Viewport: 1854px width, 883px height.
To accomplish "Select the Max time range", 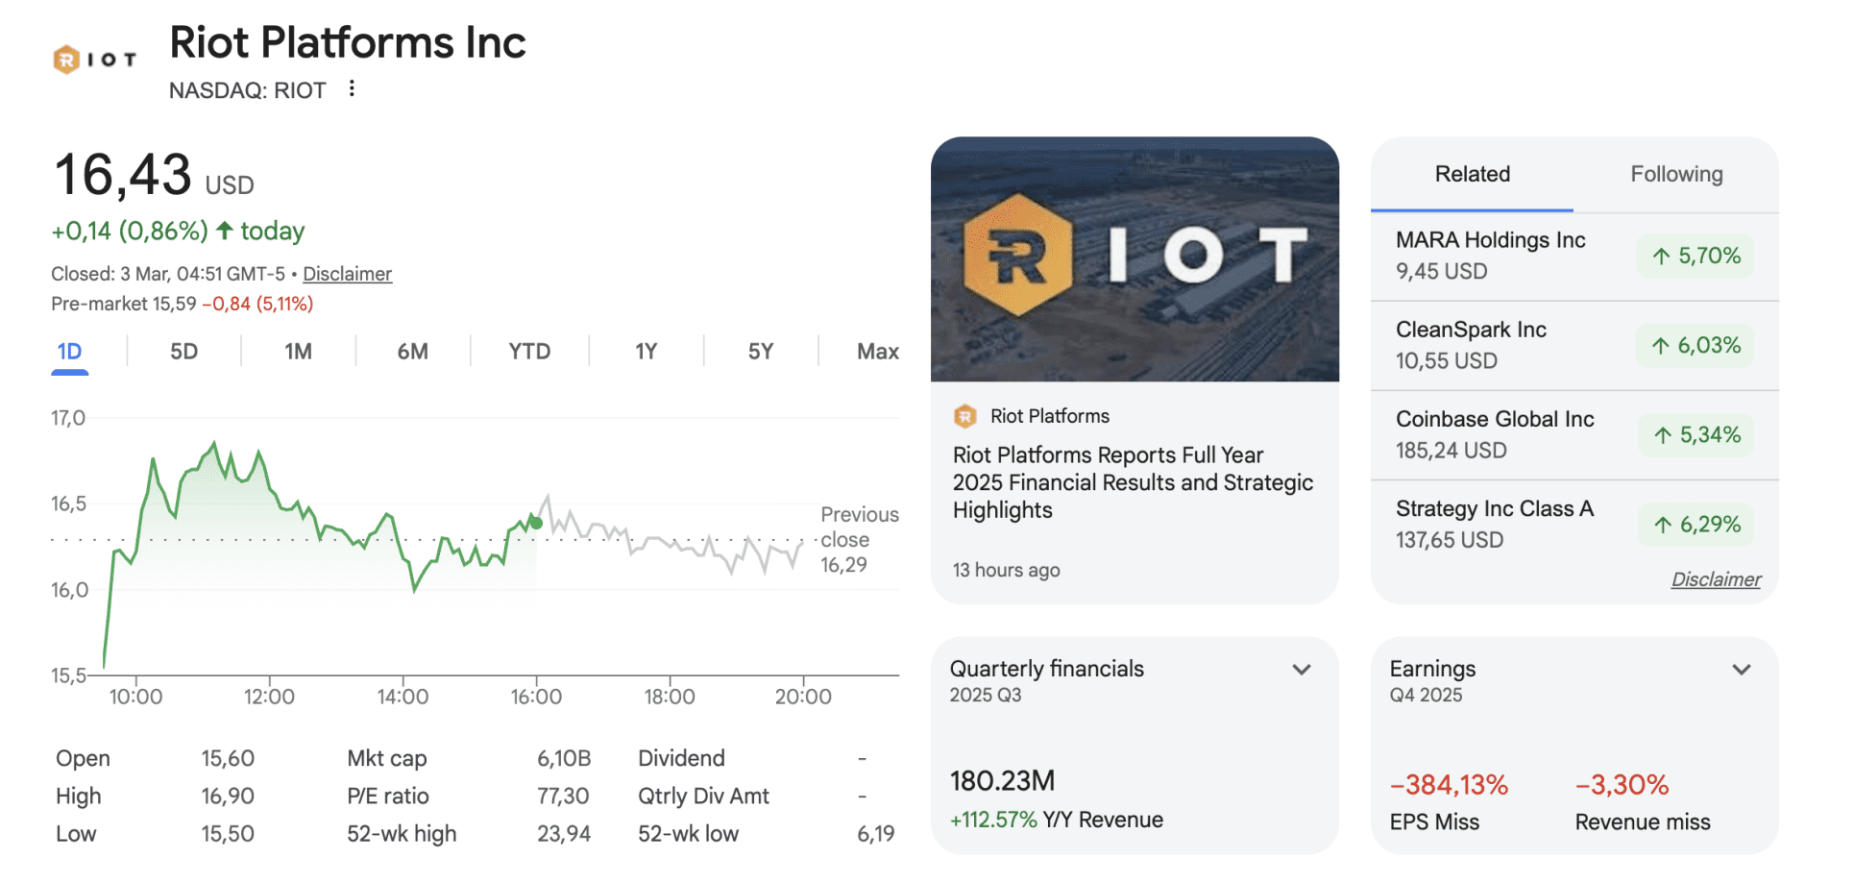I will pyautogui.click(x=877, y=352).
